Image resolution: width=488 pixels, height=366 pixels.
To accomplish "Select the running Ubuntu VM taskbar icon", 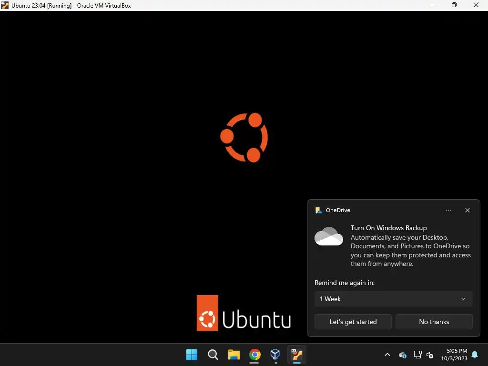I will point(296,355).
